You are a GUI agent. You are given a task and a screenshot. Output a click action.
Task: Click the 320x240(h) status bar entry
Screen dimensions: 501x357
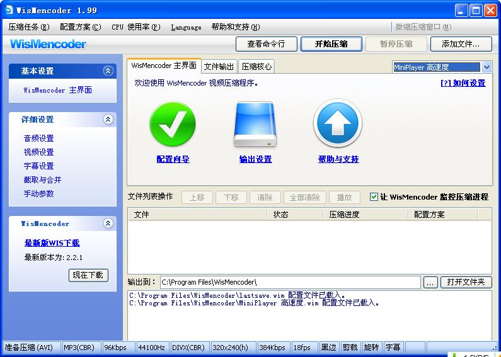pyautogui.click(x=233, y=348)
